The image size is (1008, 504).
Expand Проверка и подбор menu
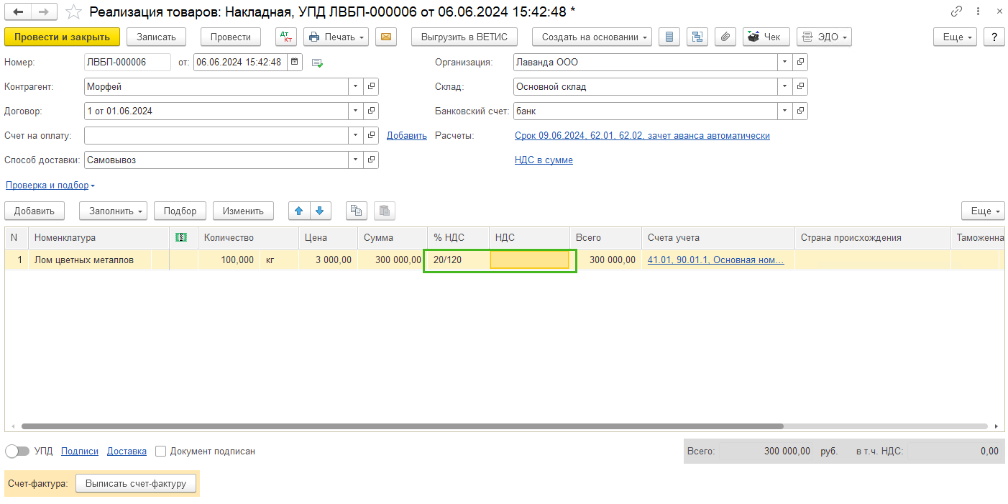pos(50,185)
